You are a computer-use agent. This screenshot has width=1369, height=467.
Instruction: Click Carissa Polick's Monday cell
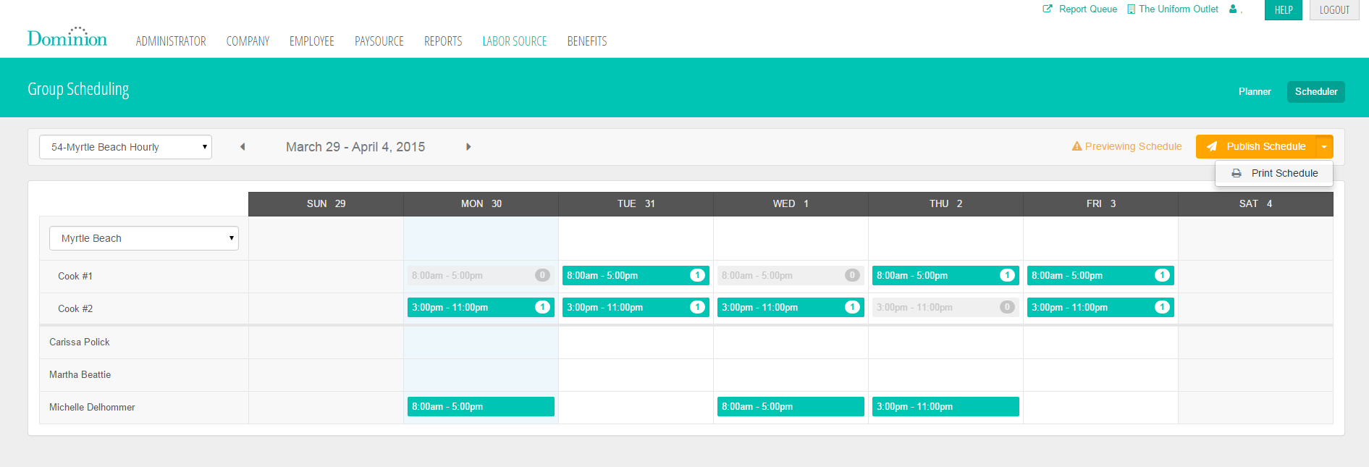481,342
